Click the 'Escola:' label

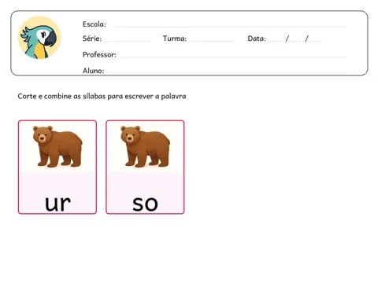[x=94, y=24]
